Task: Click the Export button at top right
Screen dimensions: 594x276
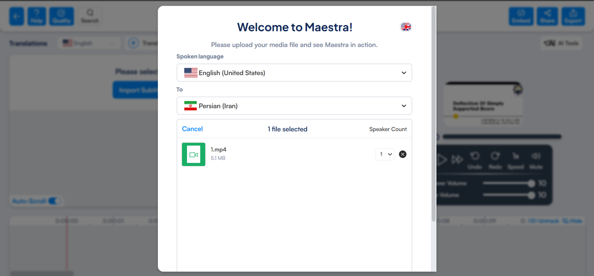Action: pos(573,16)
